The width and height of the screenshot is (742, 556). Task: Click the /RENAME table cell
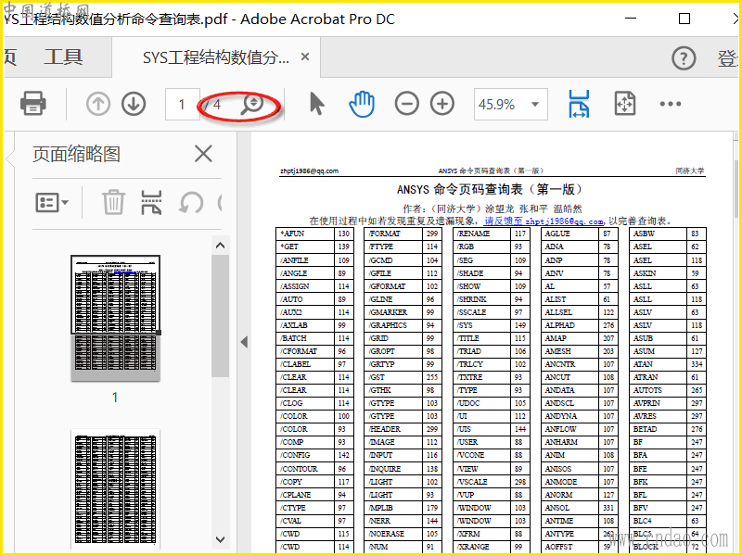482,234
